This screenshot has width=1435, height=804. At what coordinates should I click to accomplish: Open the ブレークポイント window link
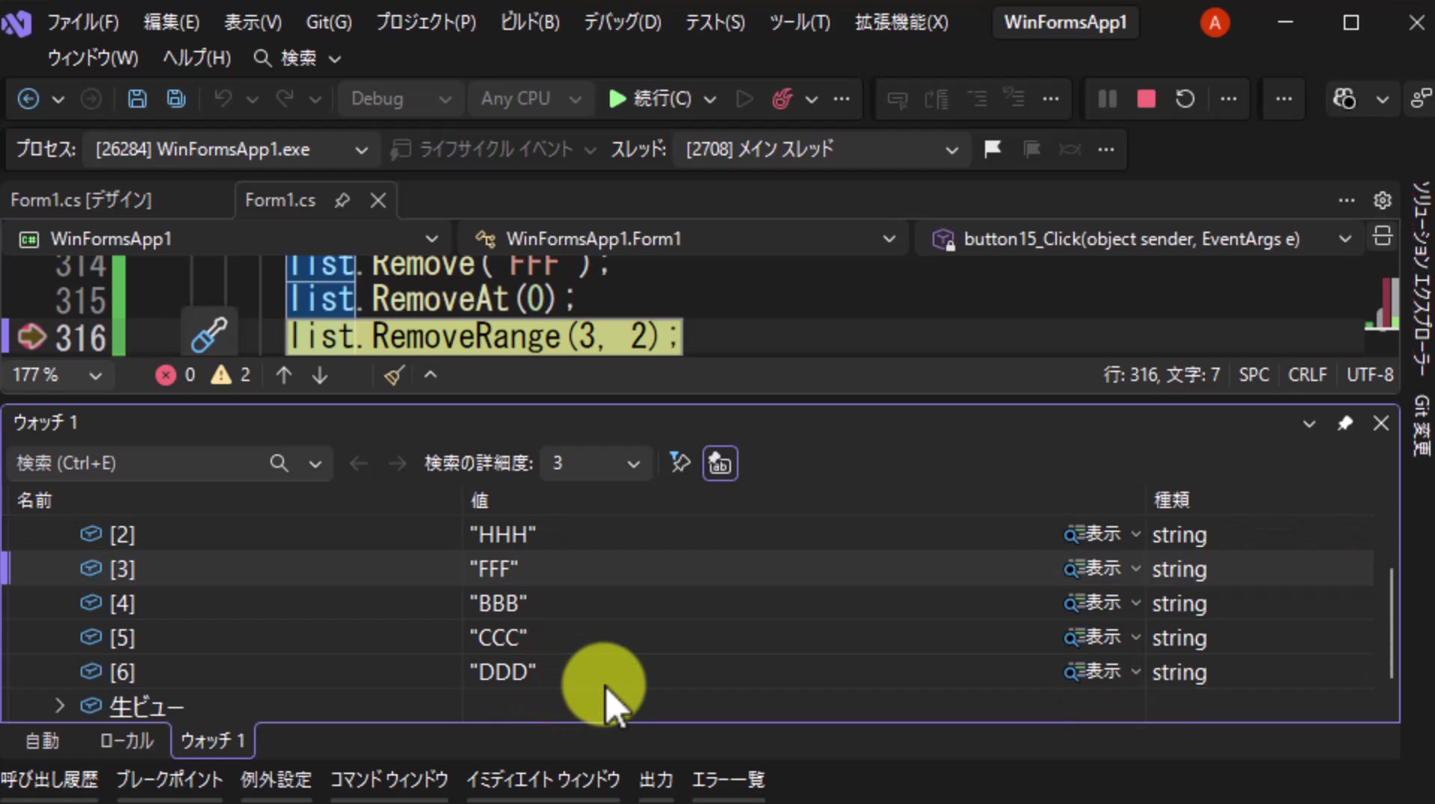coord(170,780)
